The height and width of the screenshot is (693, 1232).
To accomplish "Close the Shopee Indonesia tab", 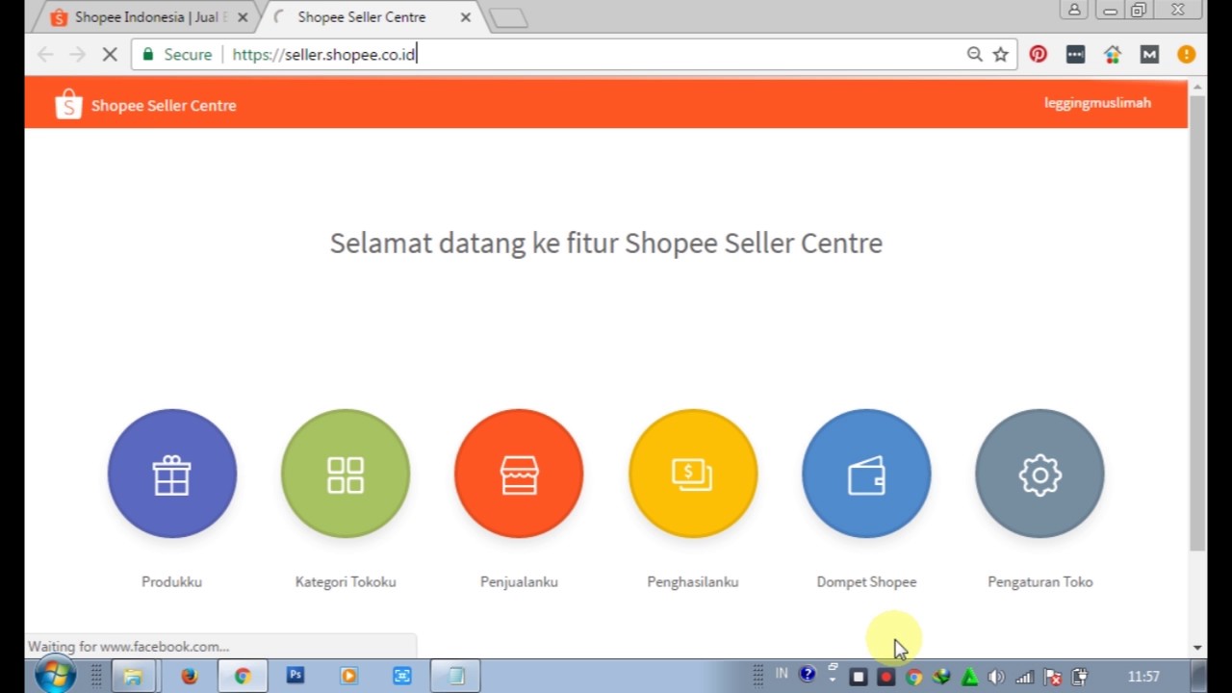I will point(243,17).
